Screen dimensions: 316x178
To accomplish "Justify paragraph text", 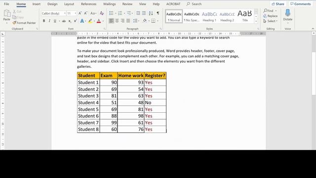I will click(128, 21).
